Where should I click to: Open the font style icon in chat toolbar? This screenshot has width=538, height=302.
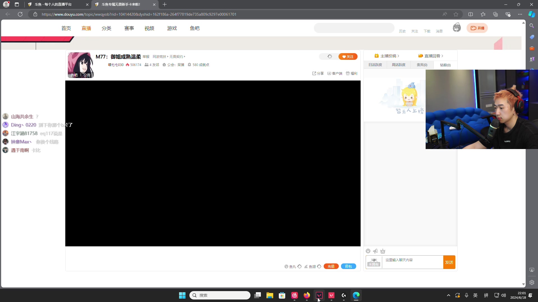(383, 251)
